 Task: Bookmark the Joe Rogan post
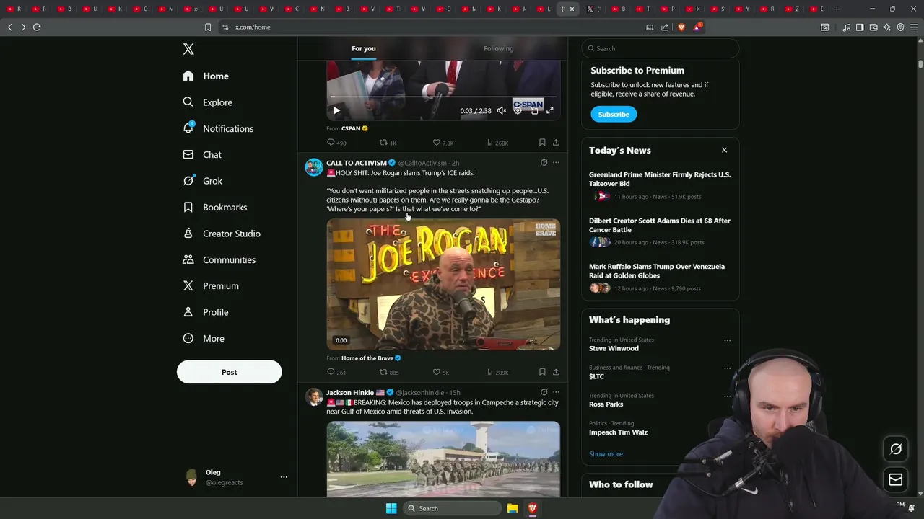point(542,373)
